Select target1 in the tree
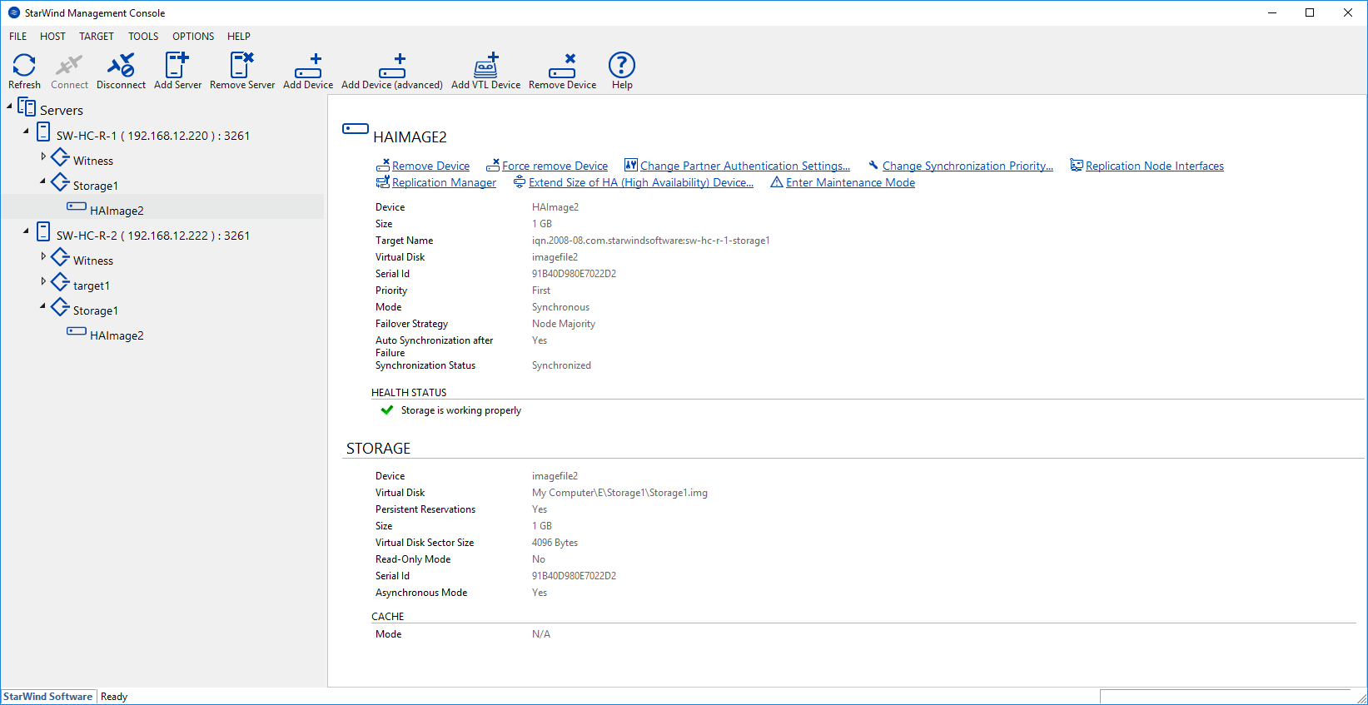 point(92,285)
